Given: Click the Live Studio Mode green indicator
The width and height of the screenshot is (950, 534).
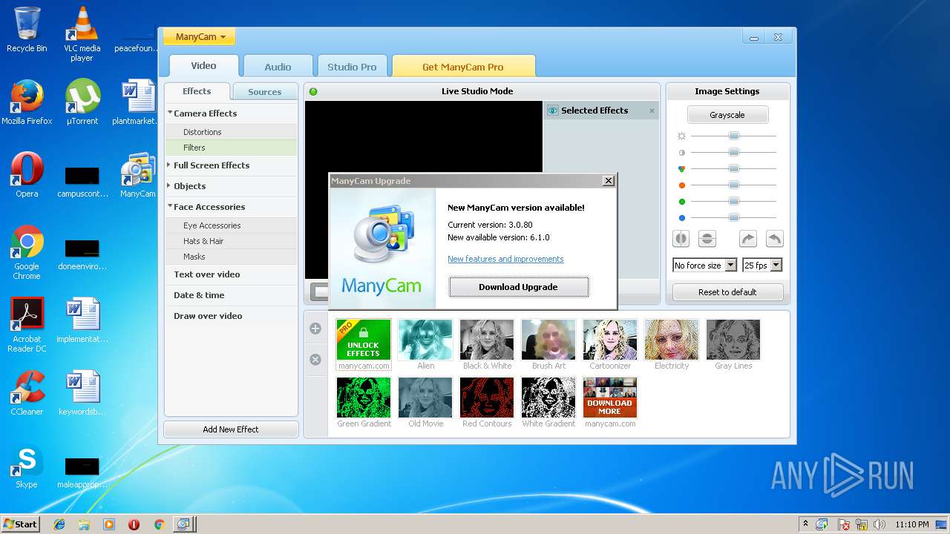Looking at the screenshot, I should point(313,92).
